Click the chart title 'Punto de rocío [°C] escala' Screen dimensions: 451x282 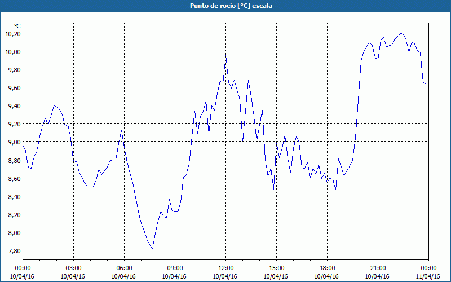[231, 6]
